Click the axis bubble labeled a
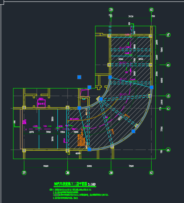Image resolution: width=184 pixels, height=203 pixels. click(x=168, y=150)
